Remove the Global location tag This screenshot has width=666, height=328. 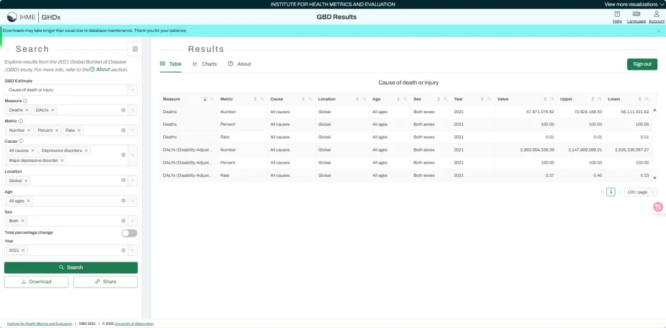26,180
